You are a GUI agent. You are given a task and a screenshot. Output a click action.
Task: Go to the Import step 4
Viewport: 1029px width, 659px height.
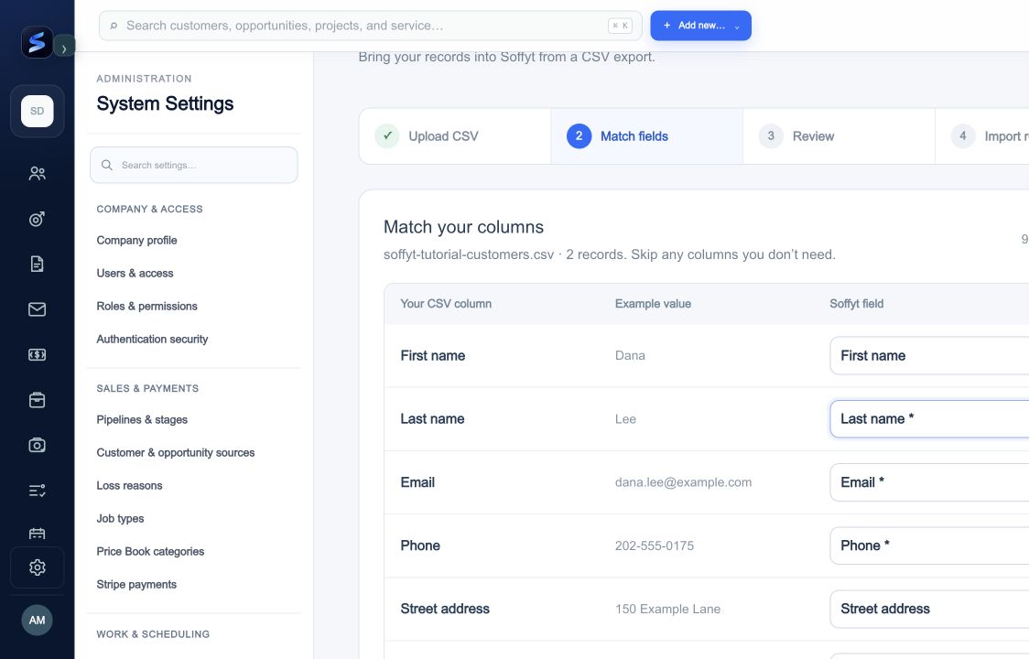[982, 135]
